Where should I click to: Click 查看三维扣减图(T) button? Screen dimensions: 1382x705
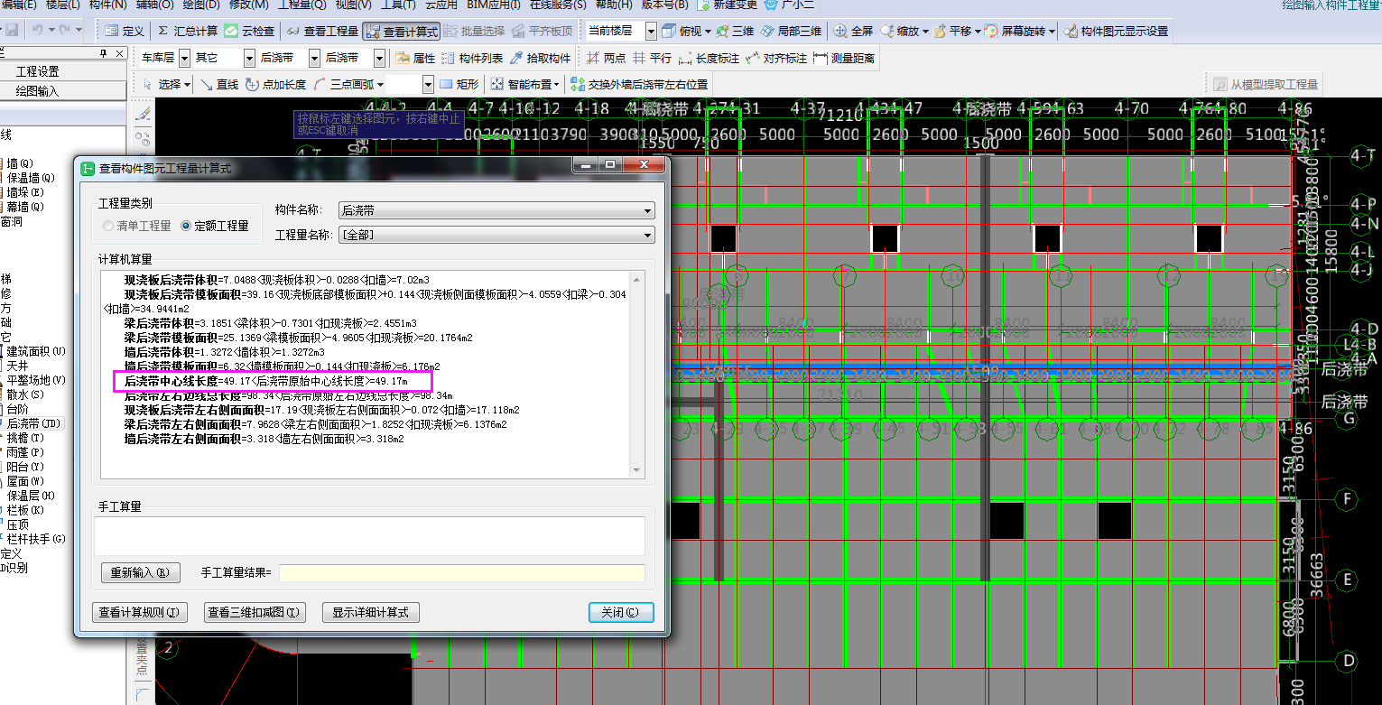coord(255,612)
